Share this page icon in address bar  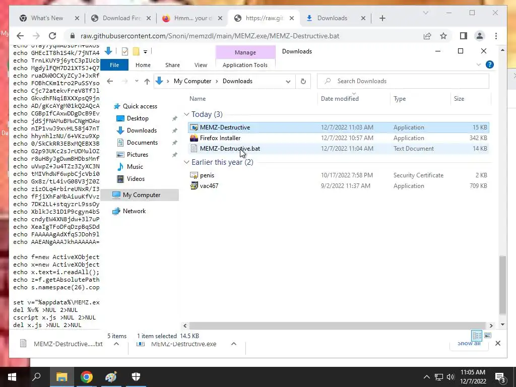point(427,36)
